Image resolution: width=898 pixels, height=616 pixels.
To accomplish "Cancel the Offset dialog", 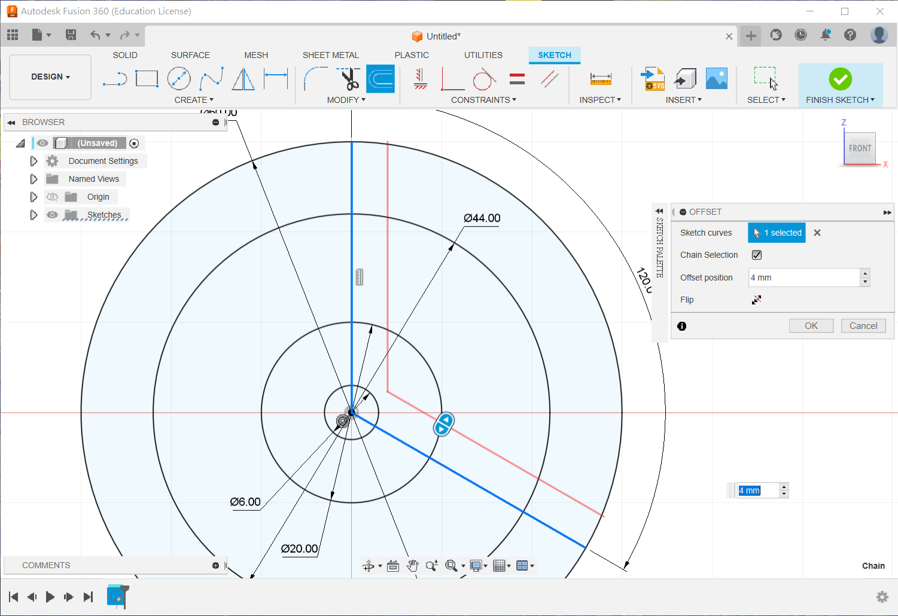I will pos(863,326).
